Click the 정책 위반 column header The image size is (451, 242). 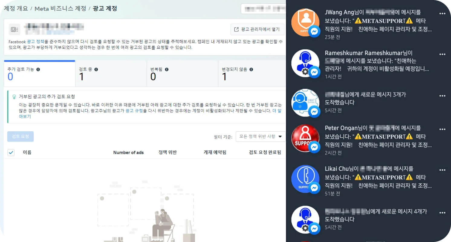pos(167,152)
